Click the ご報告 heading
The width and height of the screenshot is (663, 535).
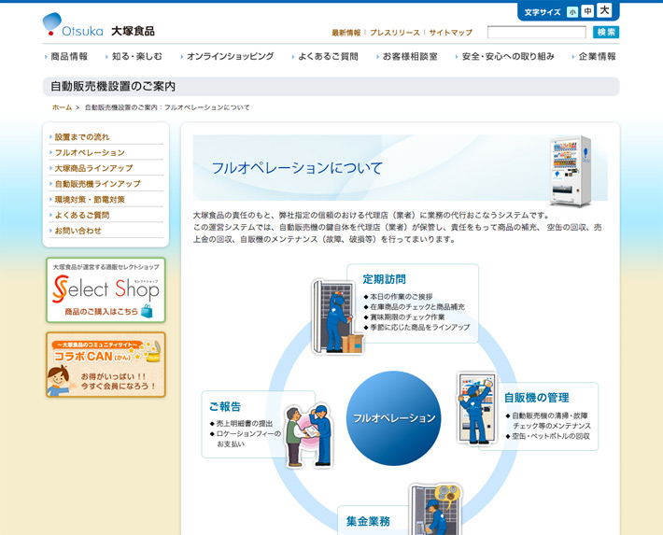pos(225,407)
